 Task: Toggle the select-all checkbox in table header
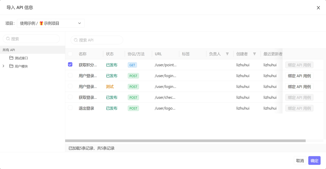[x=70, y=54]
